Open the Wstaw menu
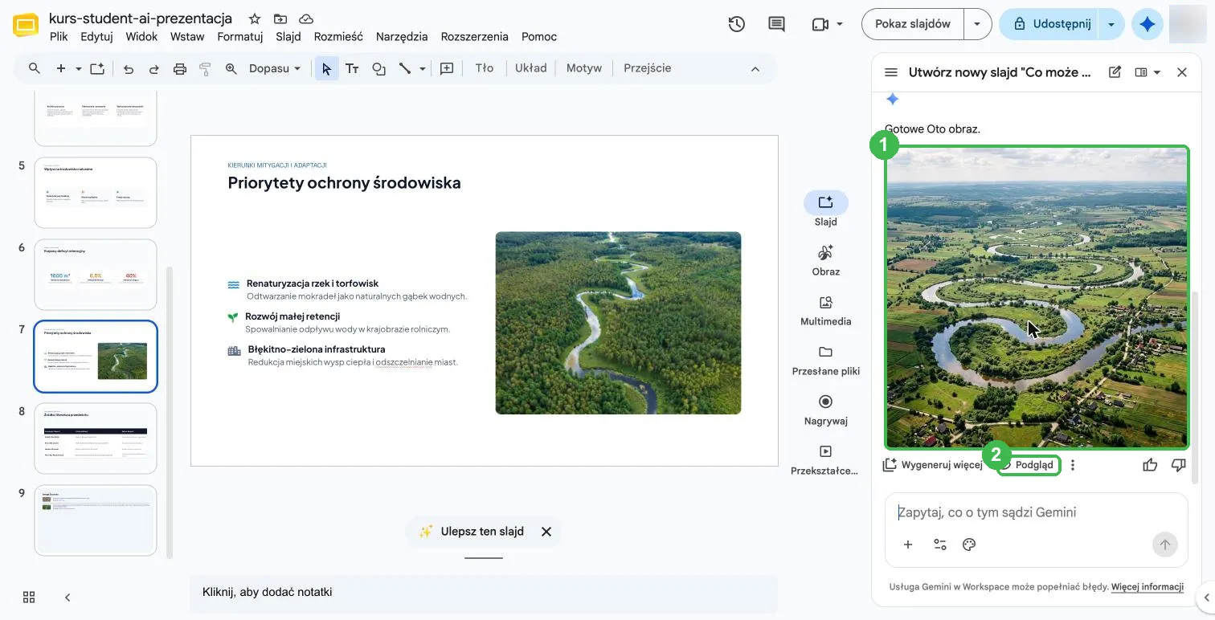Image resolution: width=1215 pixels, height=620 pixels. [x=187, y=36]
